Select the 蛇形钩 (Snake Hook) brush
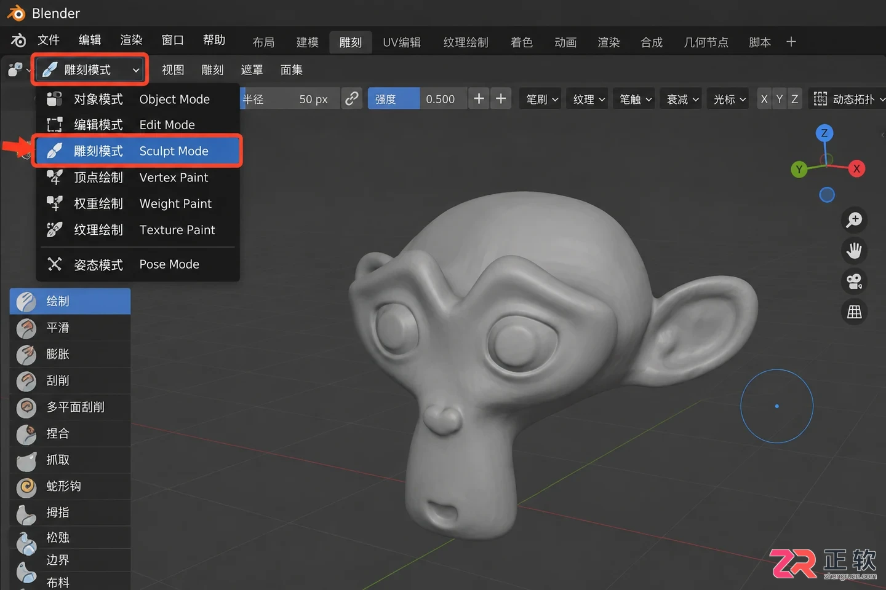886x590 pixels. [x=70, y=486]
